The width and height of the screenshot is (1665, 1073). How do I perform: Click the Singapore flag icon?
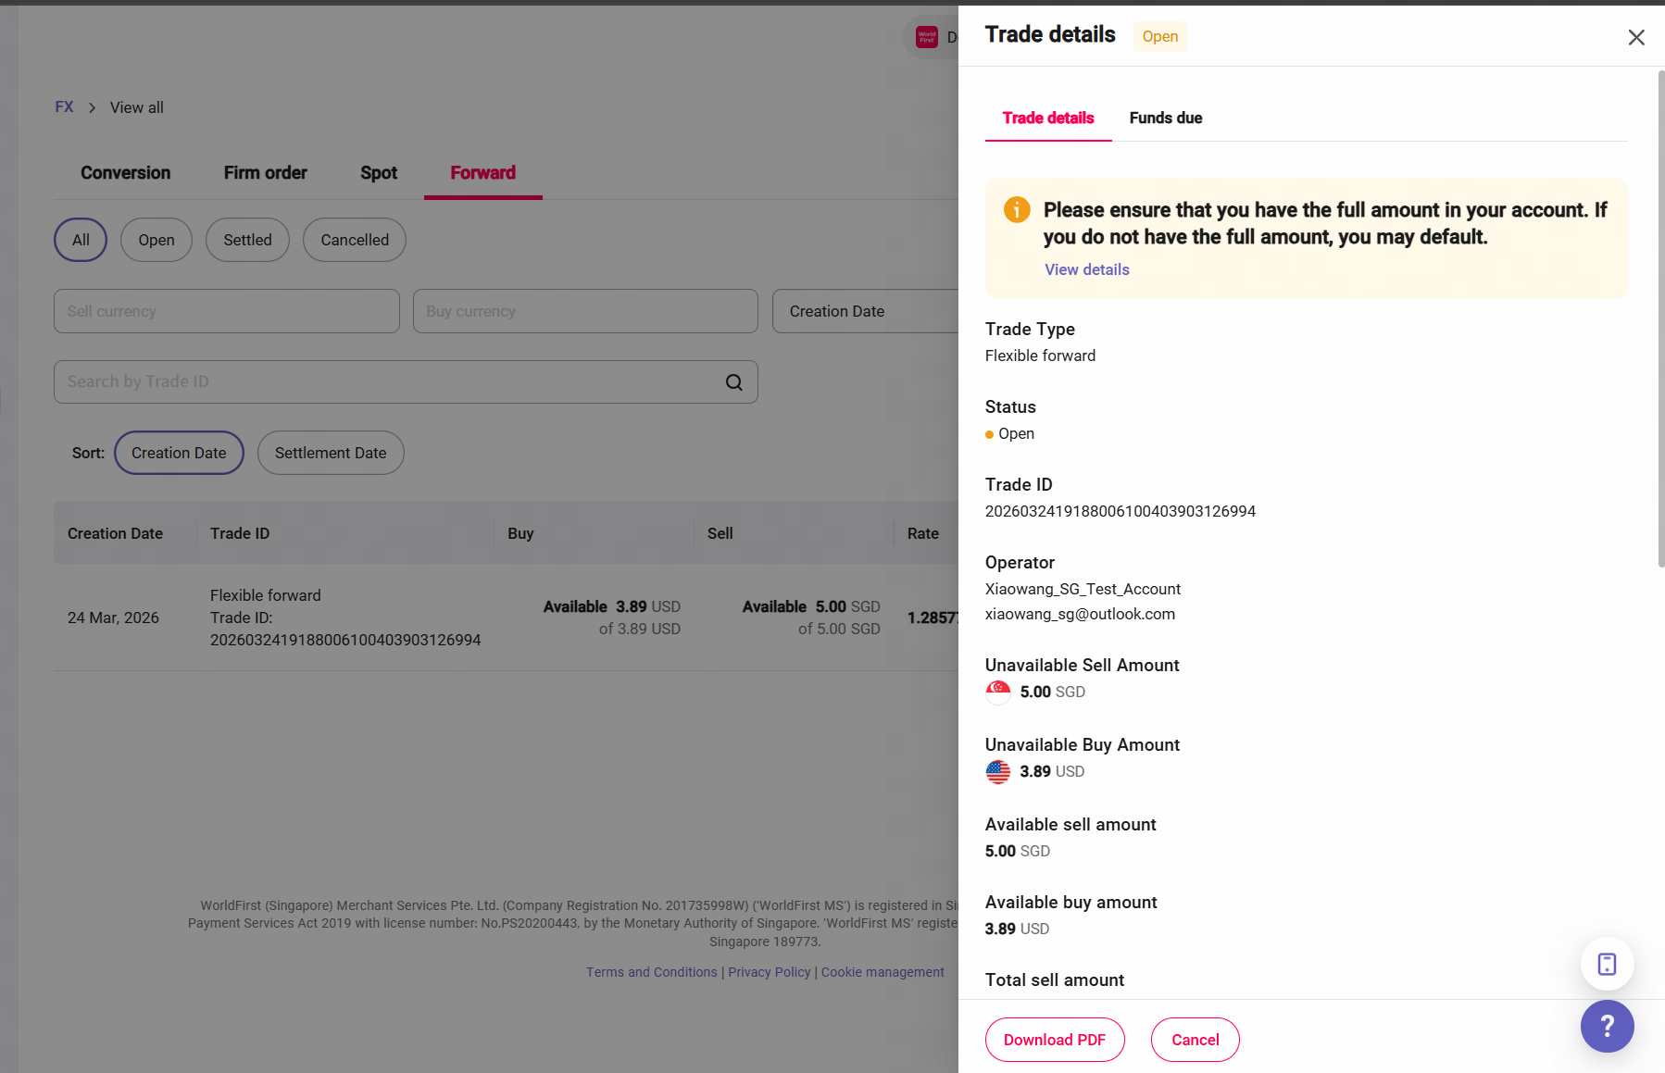coord(998,692)
